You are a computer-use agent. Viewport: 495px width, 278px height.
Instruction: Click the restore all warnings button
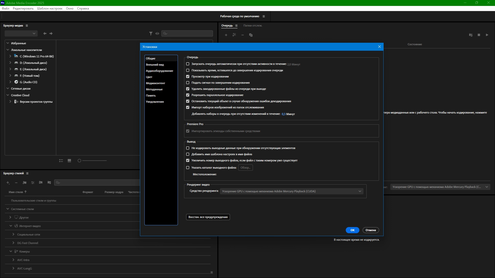click(208, 217)
